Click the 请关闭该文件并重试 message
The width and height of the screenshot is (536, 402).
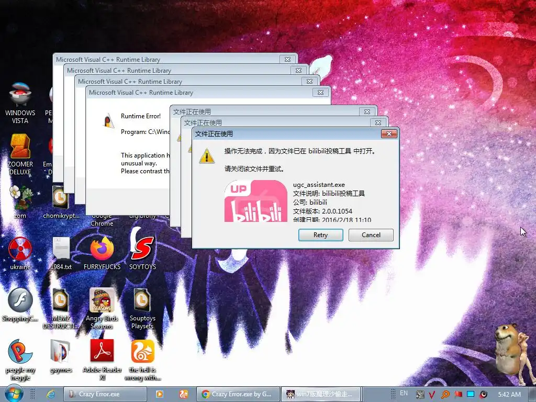[x=254, y=169]
